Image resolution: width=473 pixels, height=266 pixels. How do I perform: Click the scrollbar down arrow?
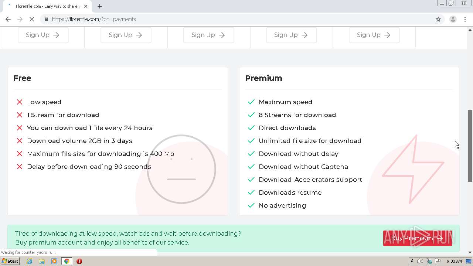[470, 252]
